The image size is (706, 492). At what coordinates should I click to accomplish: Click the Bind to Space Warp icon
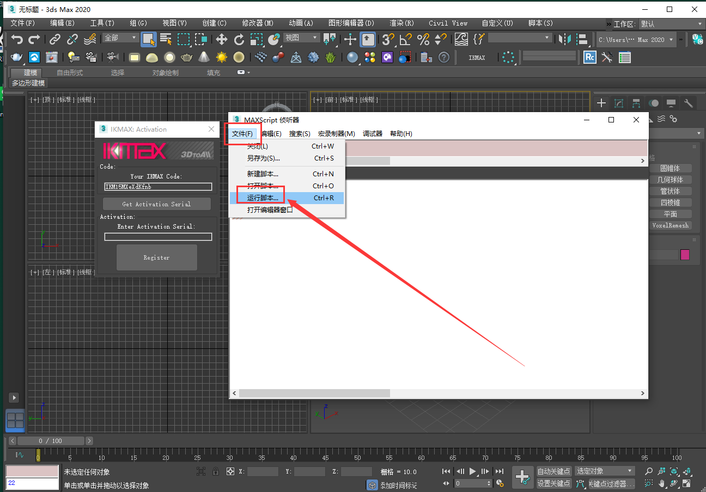(x=90, y=39)
